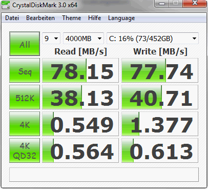Select the 512K read result 38.13

coord(80,97)
